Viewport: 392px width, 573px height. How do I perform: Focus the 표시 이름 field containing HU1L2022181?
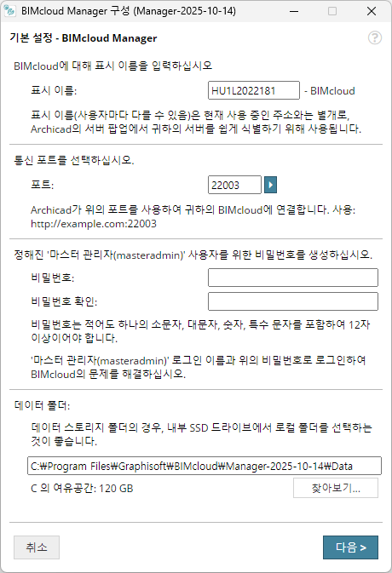pyautogui.click(x=254, y=90)
